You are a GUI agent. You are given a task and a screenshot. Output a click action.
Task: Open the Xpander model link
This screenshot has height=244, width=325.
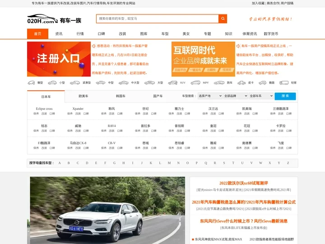click(x=78, y=109)
